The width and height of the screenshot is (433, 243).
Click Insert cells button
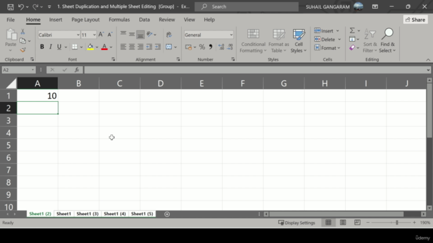tap(327, 31)
